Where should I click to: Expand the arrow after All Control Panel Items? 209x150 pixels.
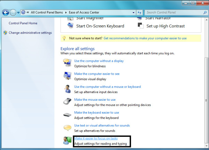pos(66,12)
